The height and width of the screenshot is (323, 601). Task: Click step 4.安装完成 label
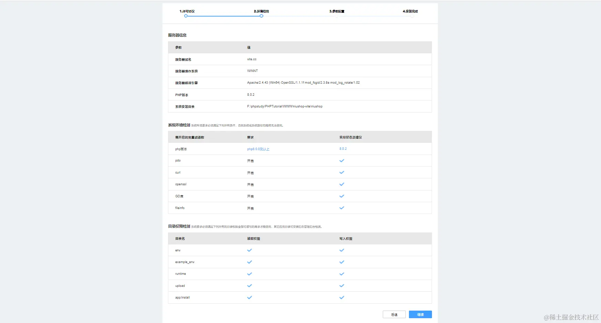click(x=410, y=11)
